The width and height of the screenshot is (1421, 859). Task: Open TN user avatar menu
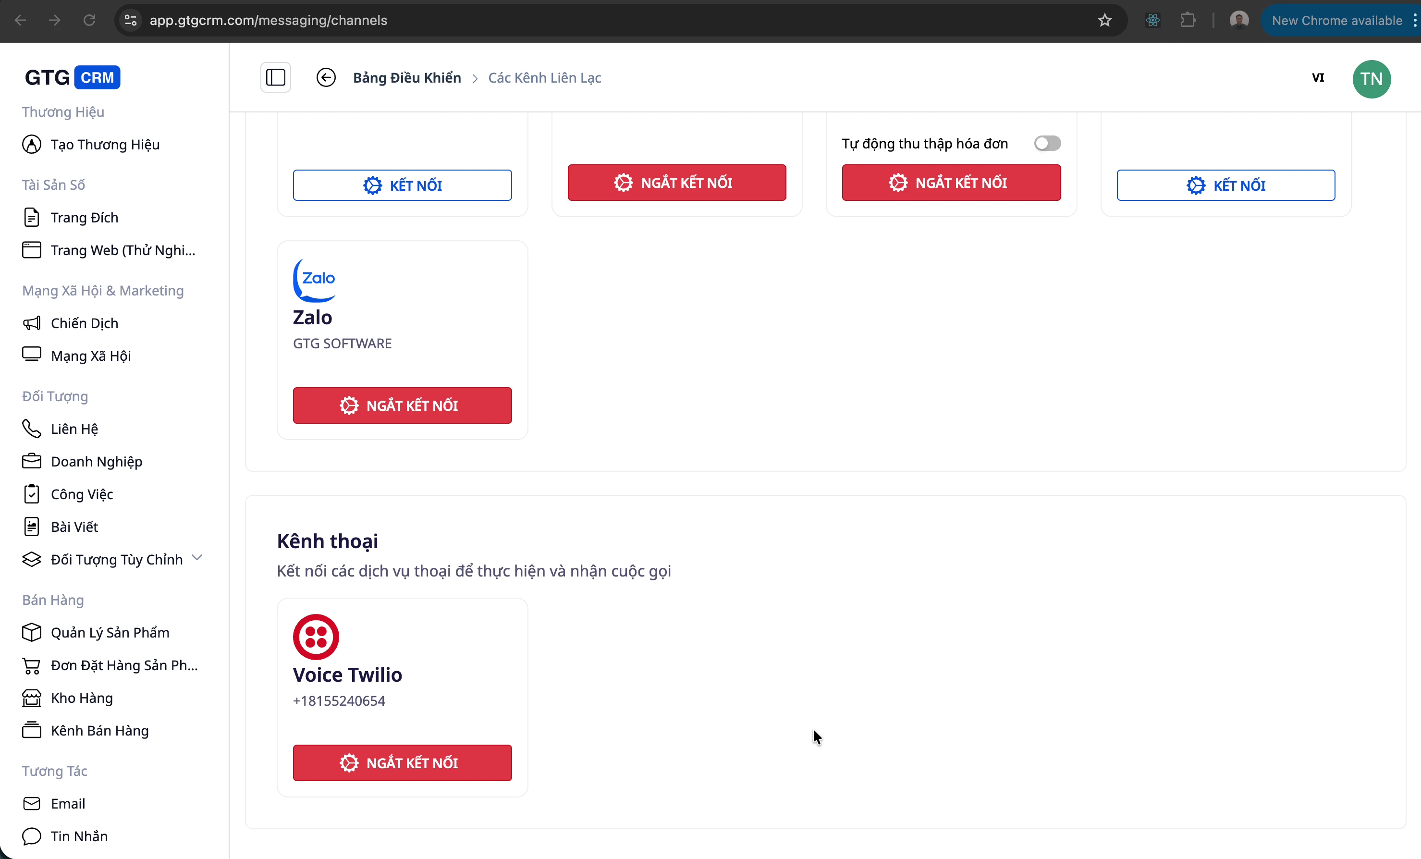click(x=1371, y=79)
